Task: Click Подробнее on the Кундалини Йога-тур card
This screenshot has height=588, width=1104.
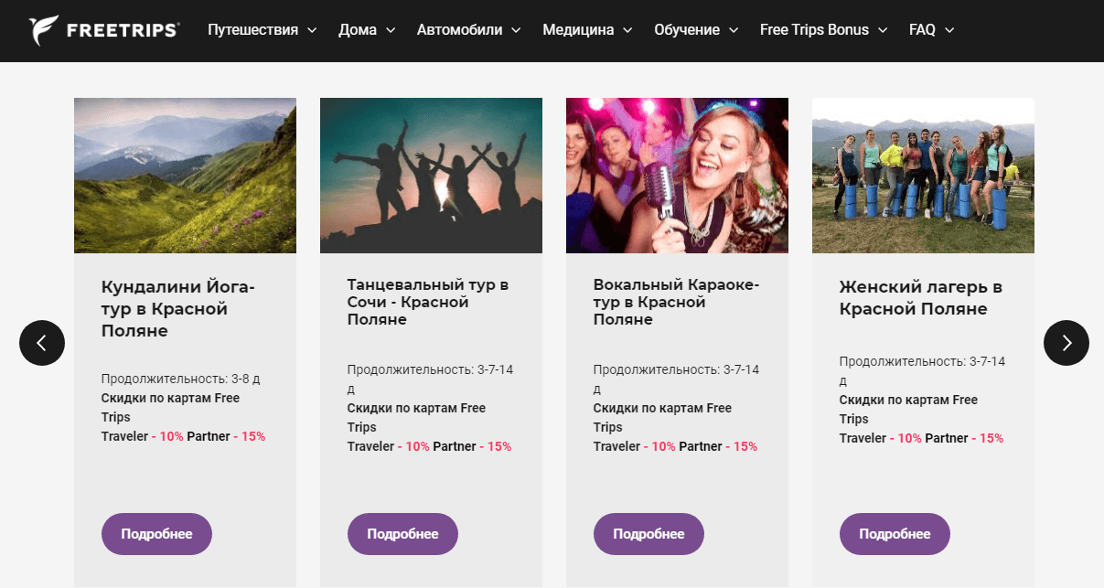Action: point(156,533)
